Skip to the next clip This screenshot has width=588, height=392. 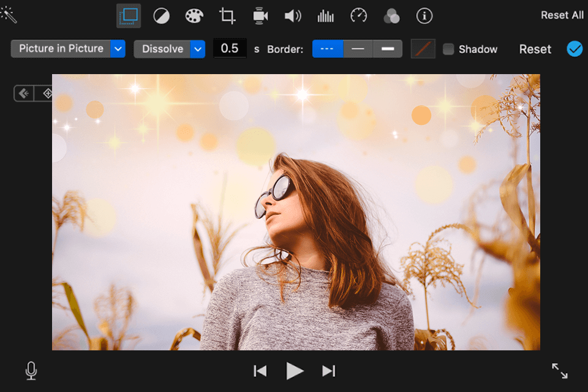coord(329,371)
